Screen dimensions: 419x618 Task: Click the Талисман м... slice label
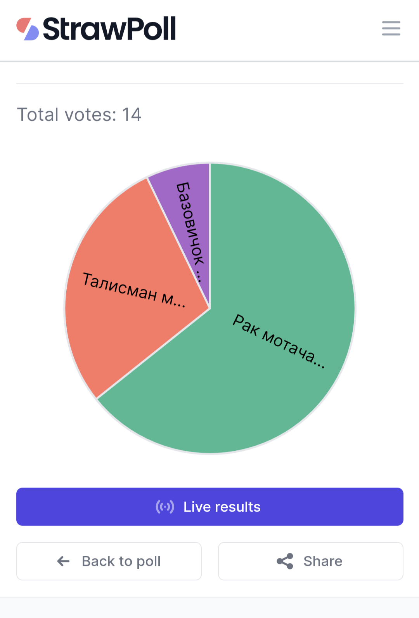[x=134, y=290]
